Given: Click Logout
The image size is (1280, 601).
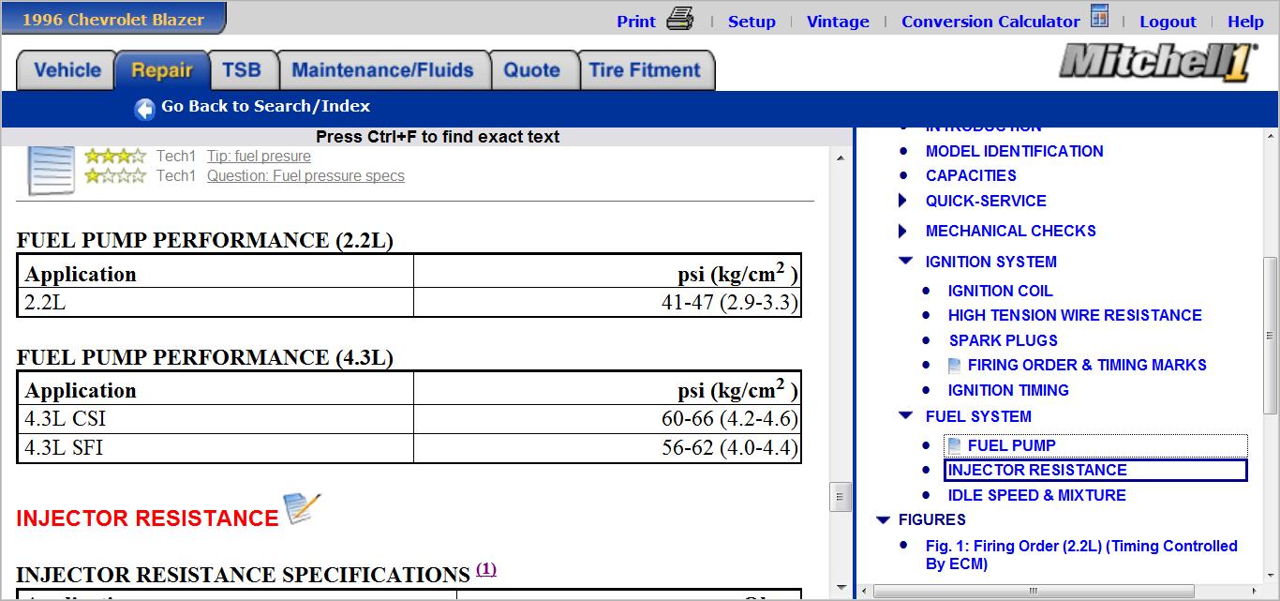Looking at the screenshot, I should [x=1168, y=22].
